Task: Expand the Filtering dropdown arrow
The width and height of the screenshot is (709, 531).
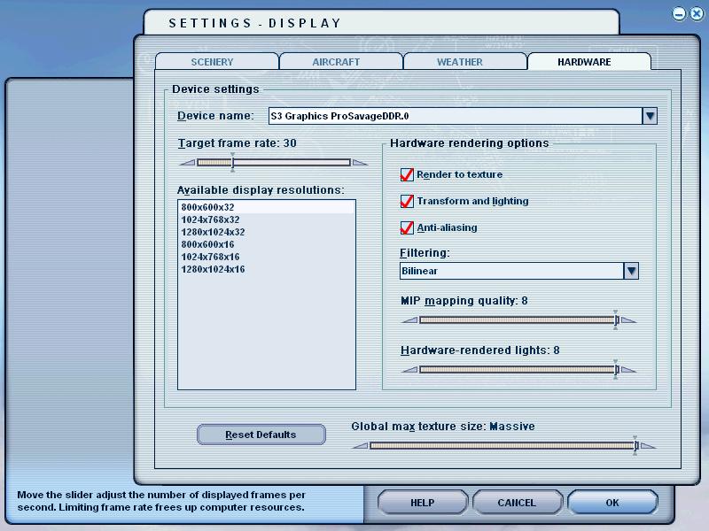Action: [631, 271]
